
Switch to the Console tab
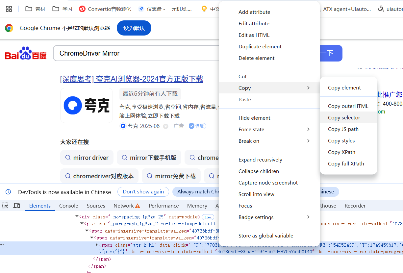point(68,206)
